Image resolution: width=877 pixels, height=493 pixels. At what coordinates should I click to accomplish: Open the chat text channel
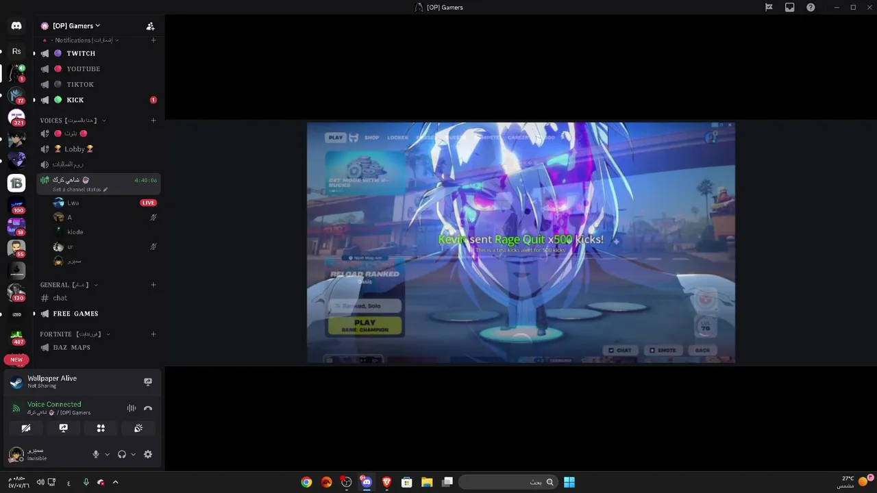tap(98, 298)
